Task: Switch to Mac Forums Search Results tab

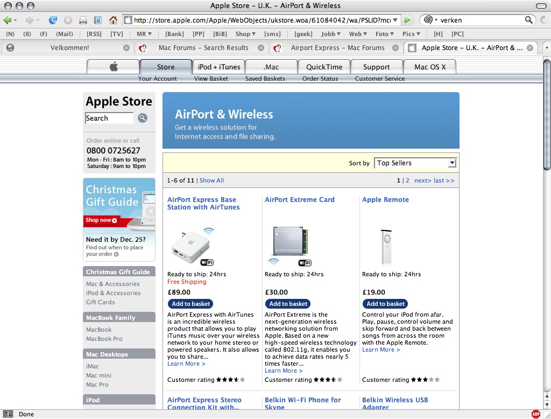Action: pos(203,48)
